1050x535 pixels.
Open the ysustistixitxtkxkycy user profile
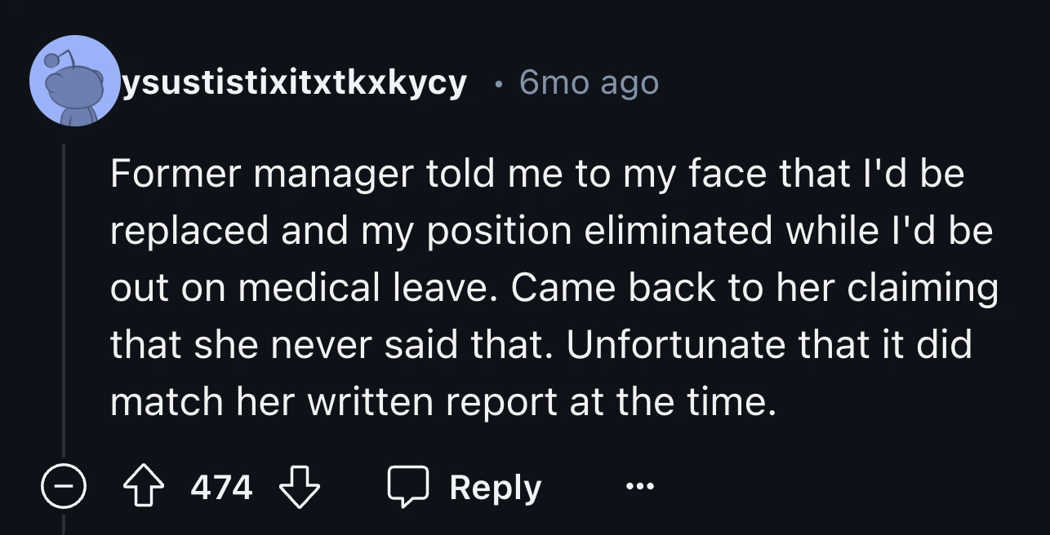point(294,82)
